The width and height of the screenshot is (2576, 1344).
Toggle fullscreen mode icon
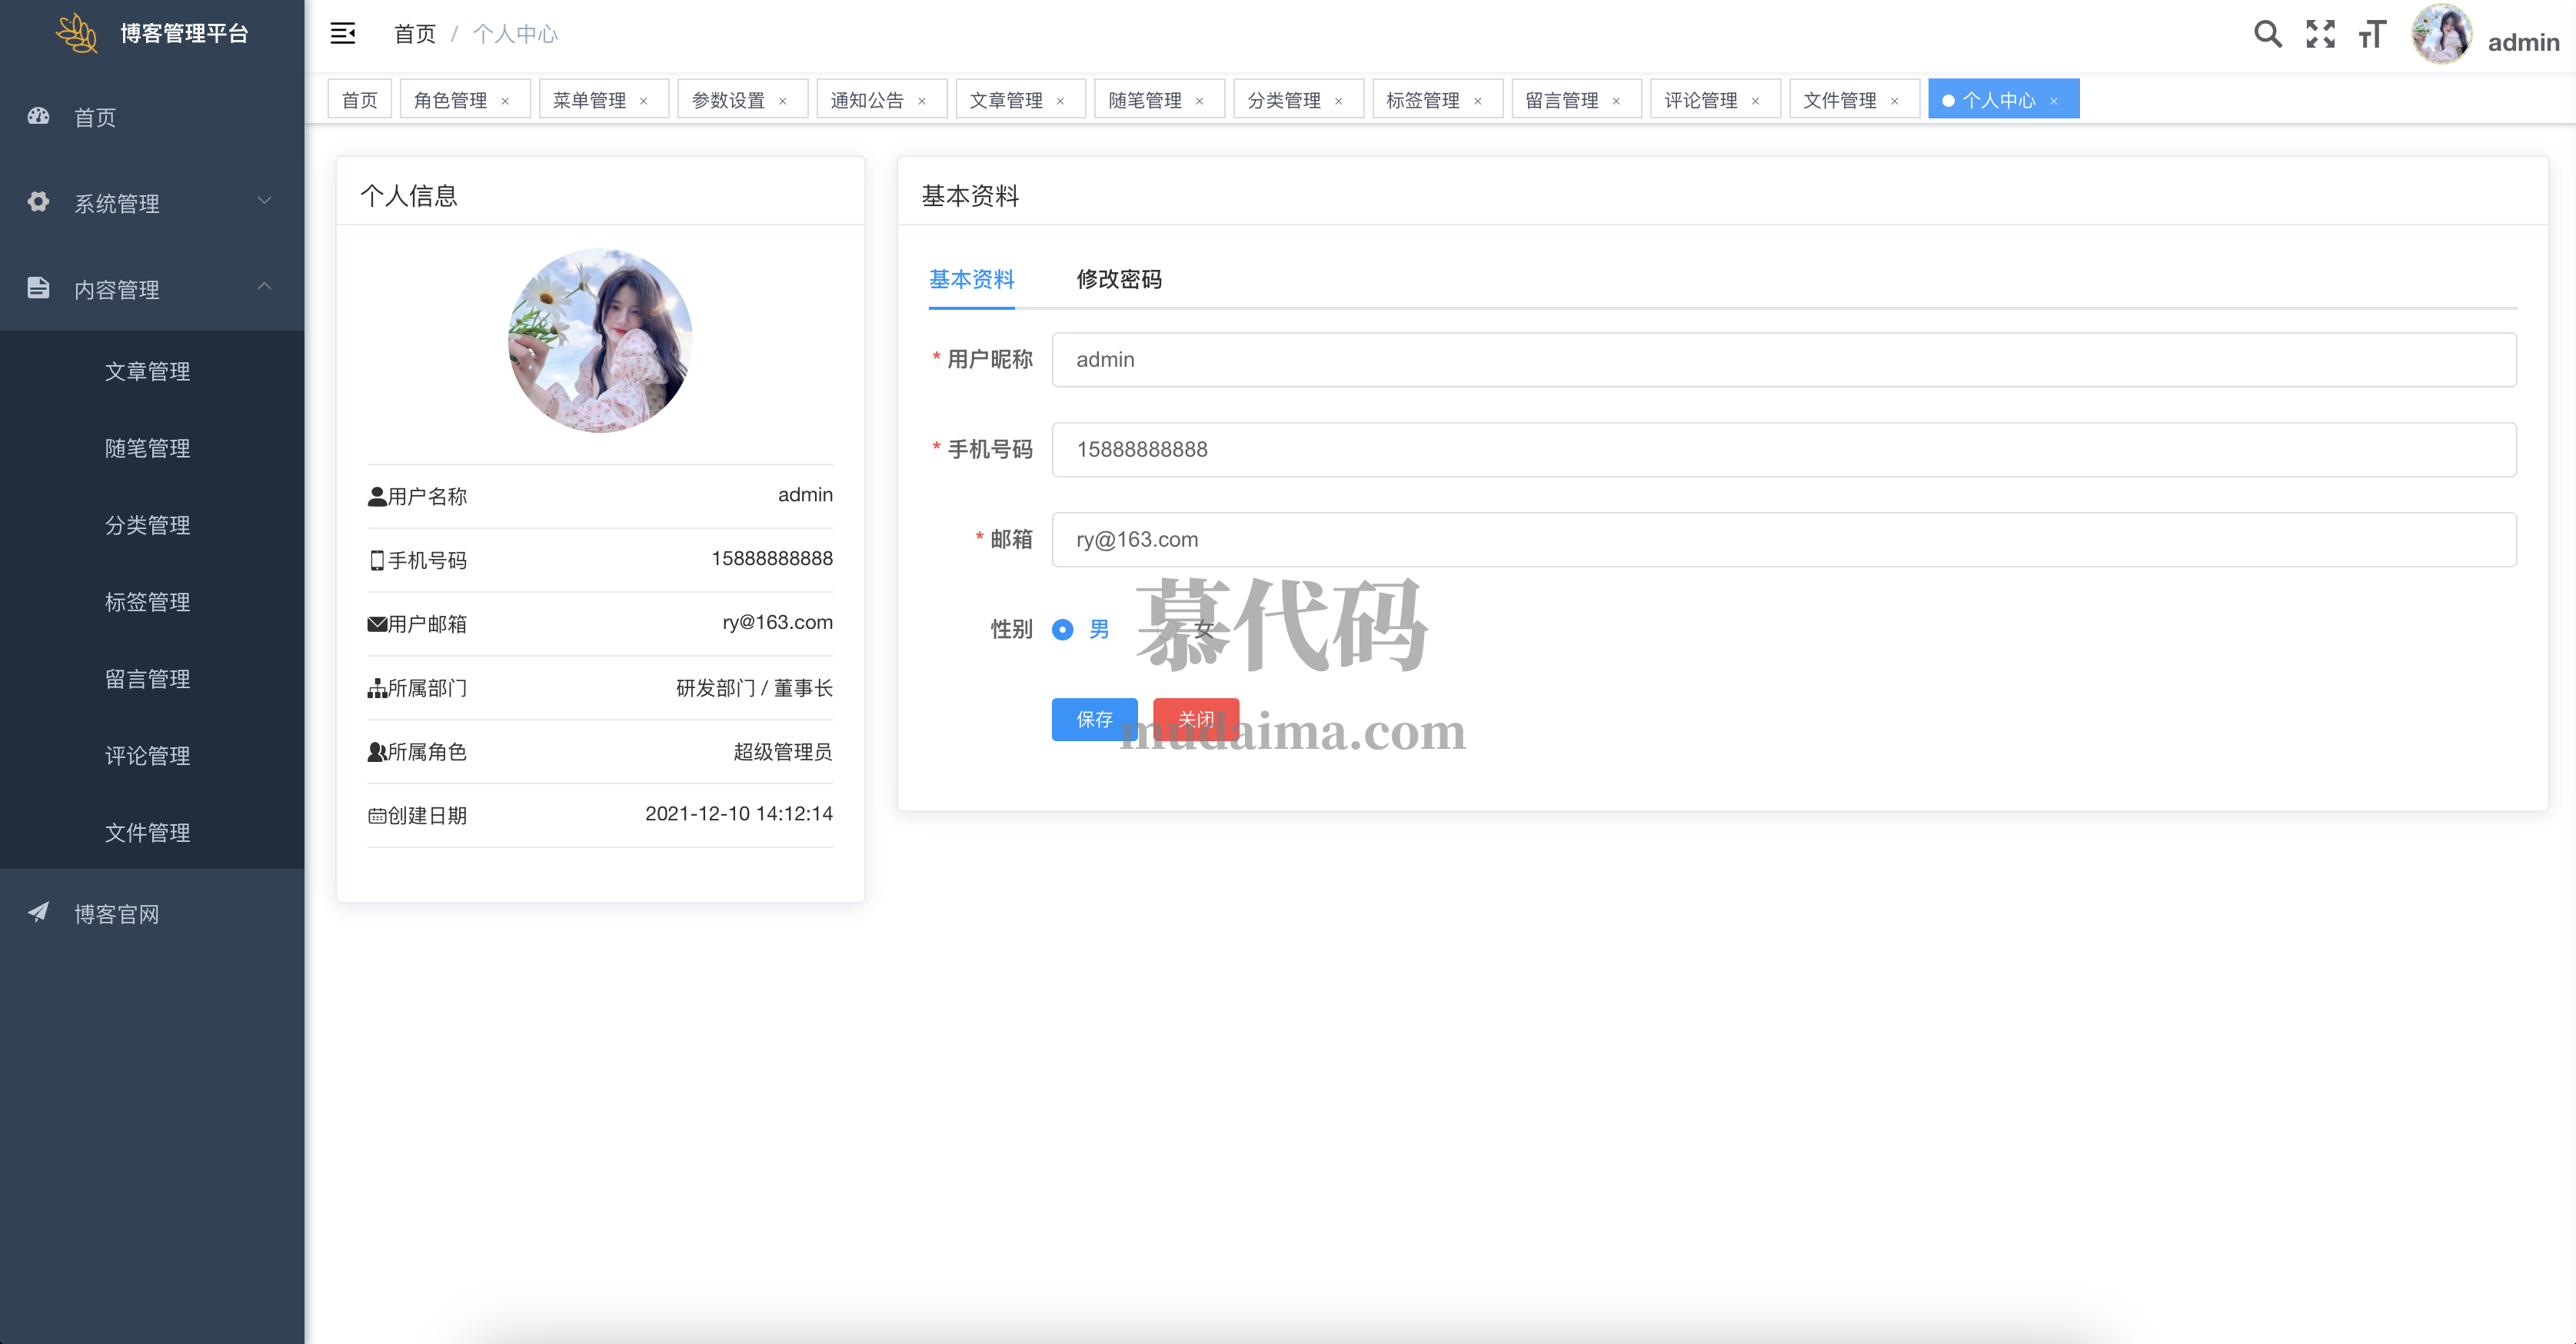[2320, 34]
